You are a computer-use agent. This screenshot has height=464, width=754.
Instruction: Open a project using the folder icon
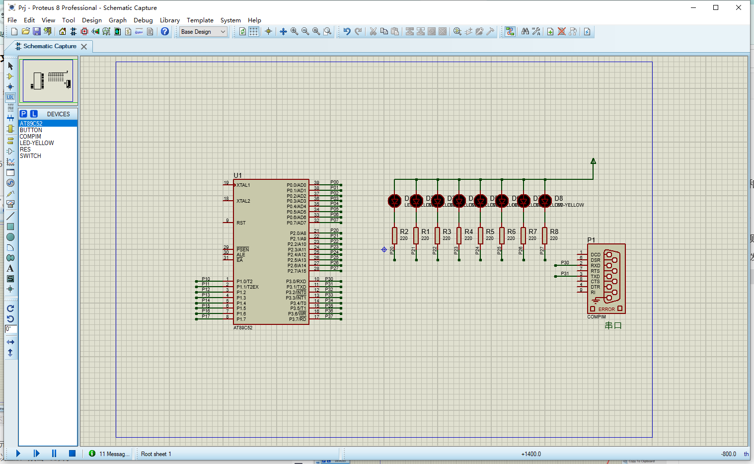25,31
